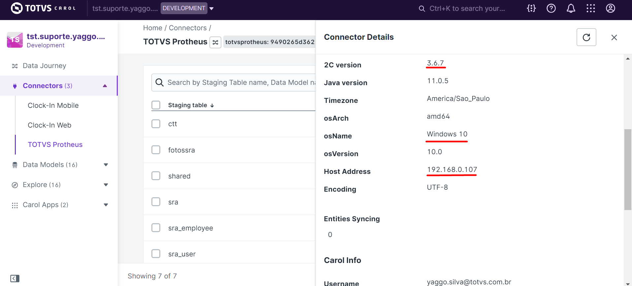Open the apps grid menu
The width and height of the screenshot is (632, 286).
pos(590,9)
